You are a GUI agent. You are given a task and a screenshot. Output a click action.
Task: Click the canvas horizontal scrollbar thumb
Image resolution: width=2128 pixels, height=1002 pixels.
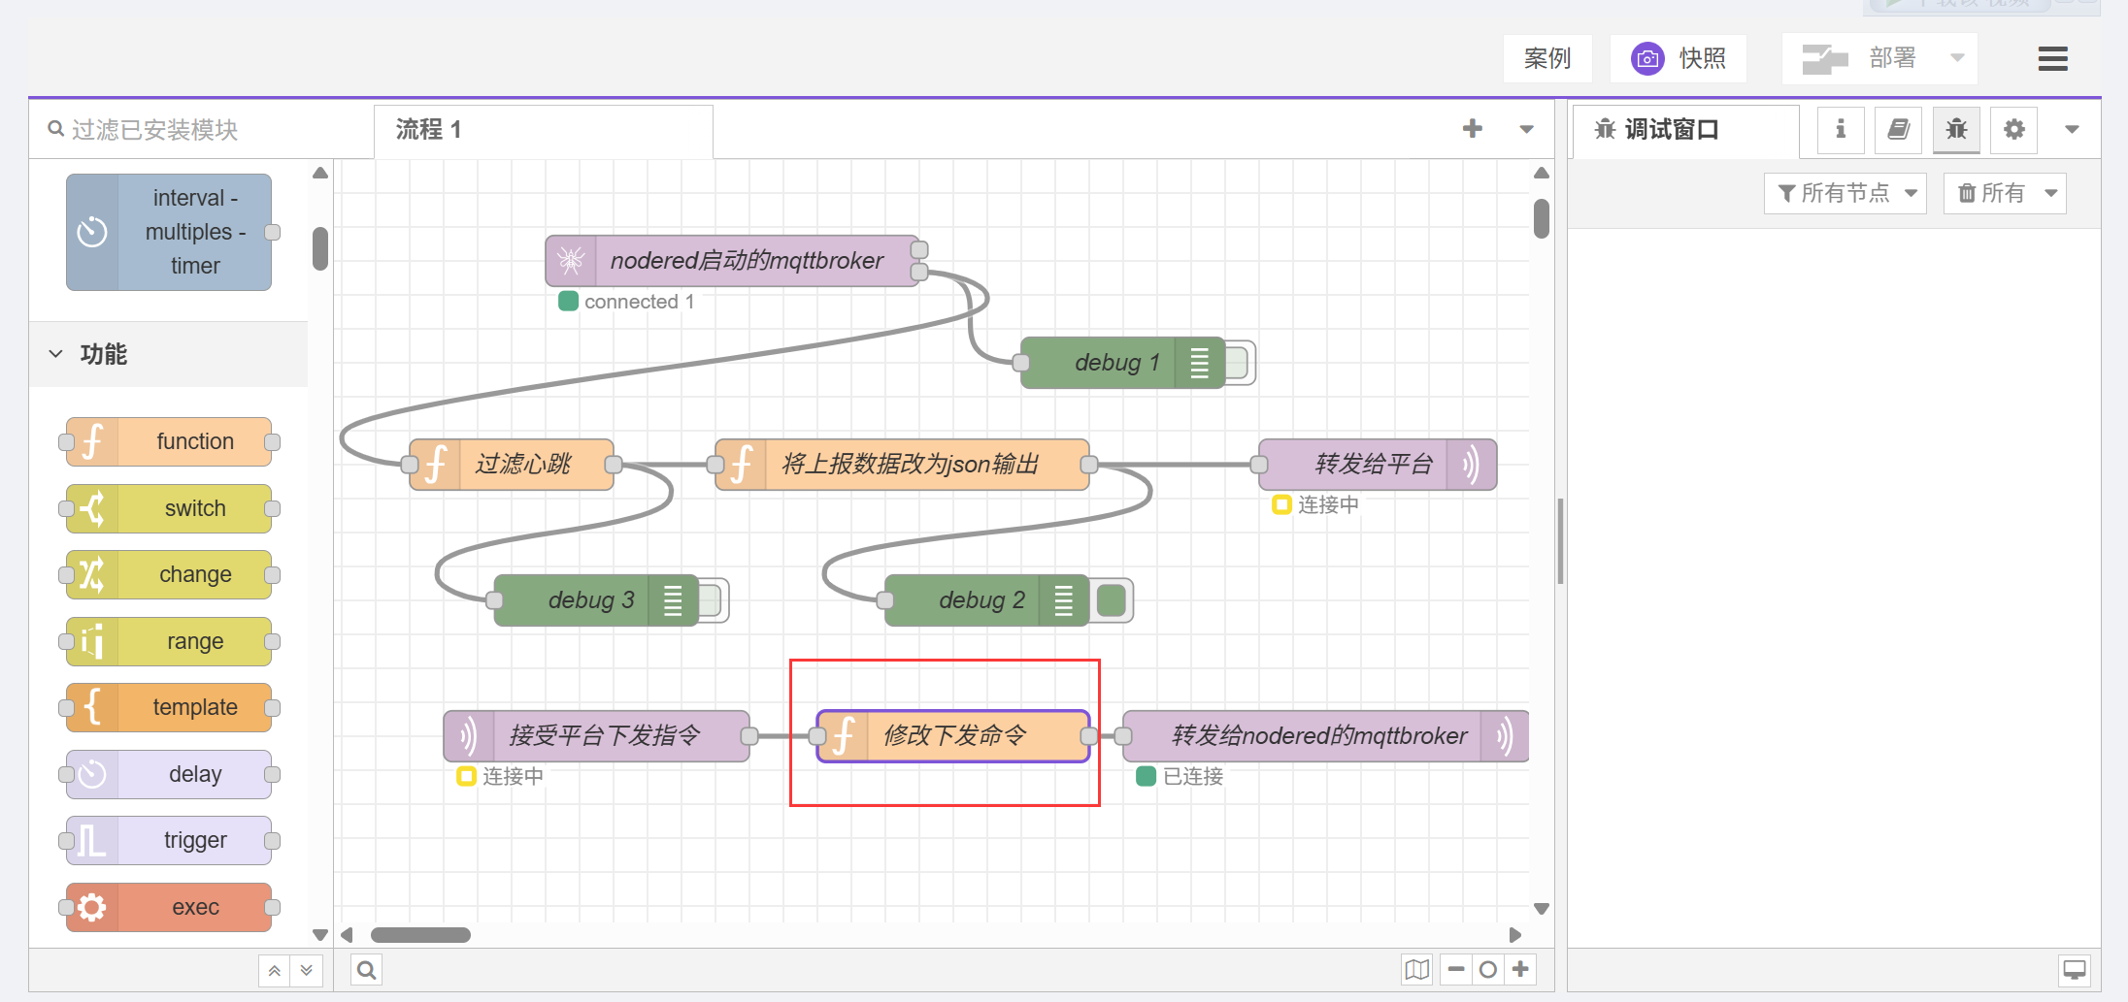(420, 935)
